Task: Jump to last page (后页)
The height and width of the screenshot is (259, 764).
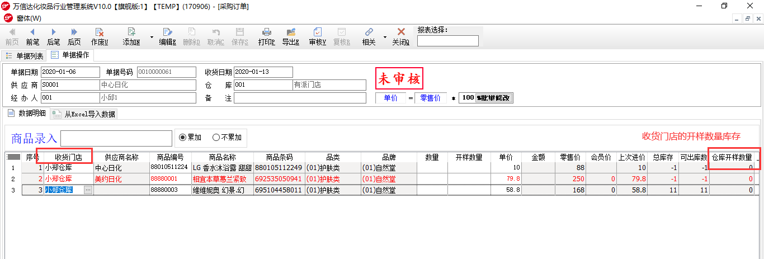Action: pyautogui.click(x=74, y=37)
